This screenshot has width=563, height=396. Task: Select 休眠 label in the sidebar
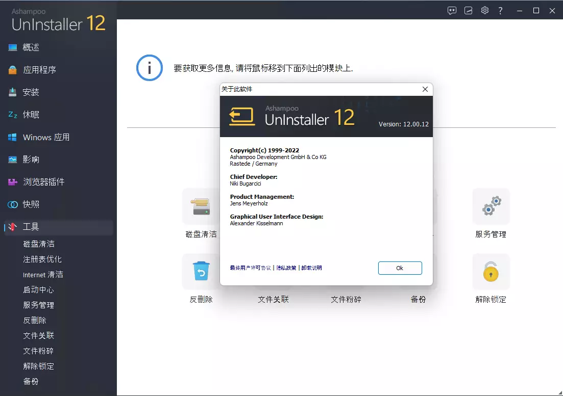tap(31, 115)
